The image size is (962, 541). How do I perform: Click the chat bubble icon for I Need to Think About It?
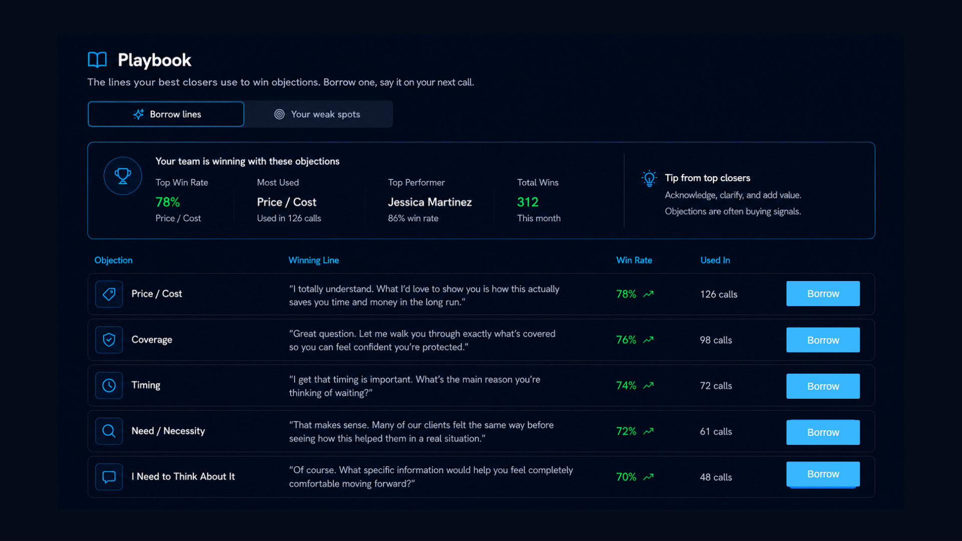pyautogui.click(x=109, y=477)
